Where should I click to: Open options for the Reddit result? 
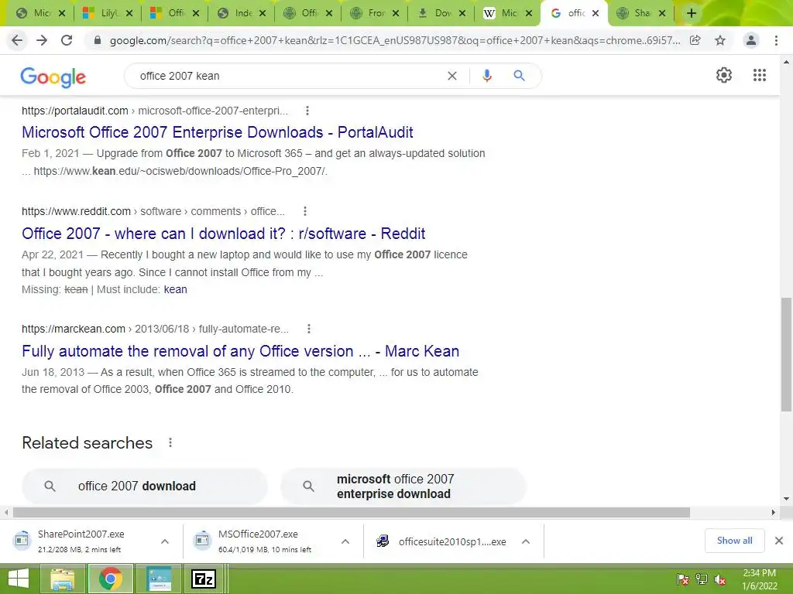click(x=305, y=211)
